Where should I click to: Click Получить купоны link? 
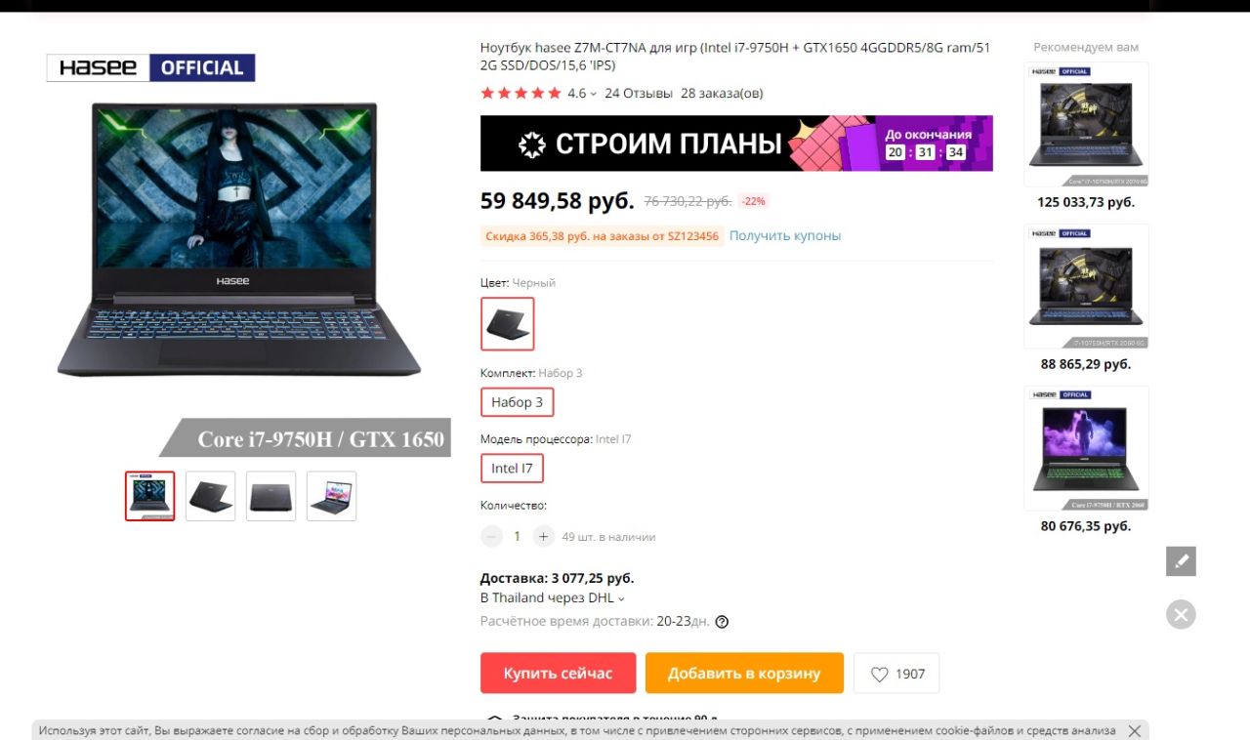point(785,235)
